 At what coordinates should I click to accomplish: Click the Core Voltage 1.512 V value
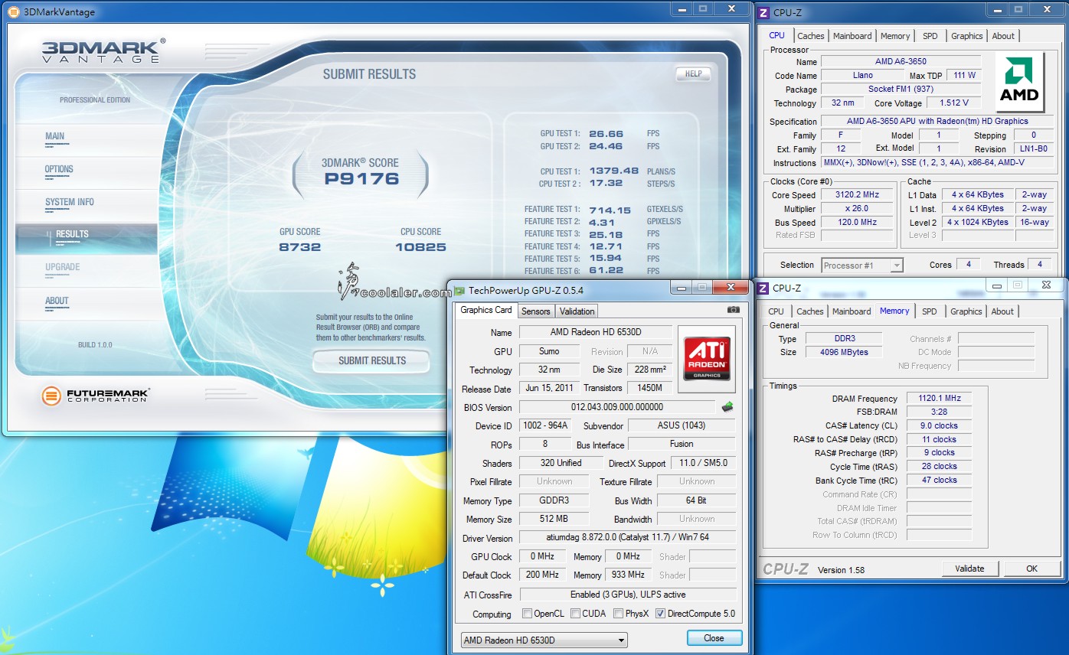coord(953,103)
